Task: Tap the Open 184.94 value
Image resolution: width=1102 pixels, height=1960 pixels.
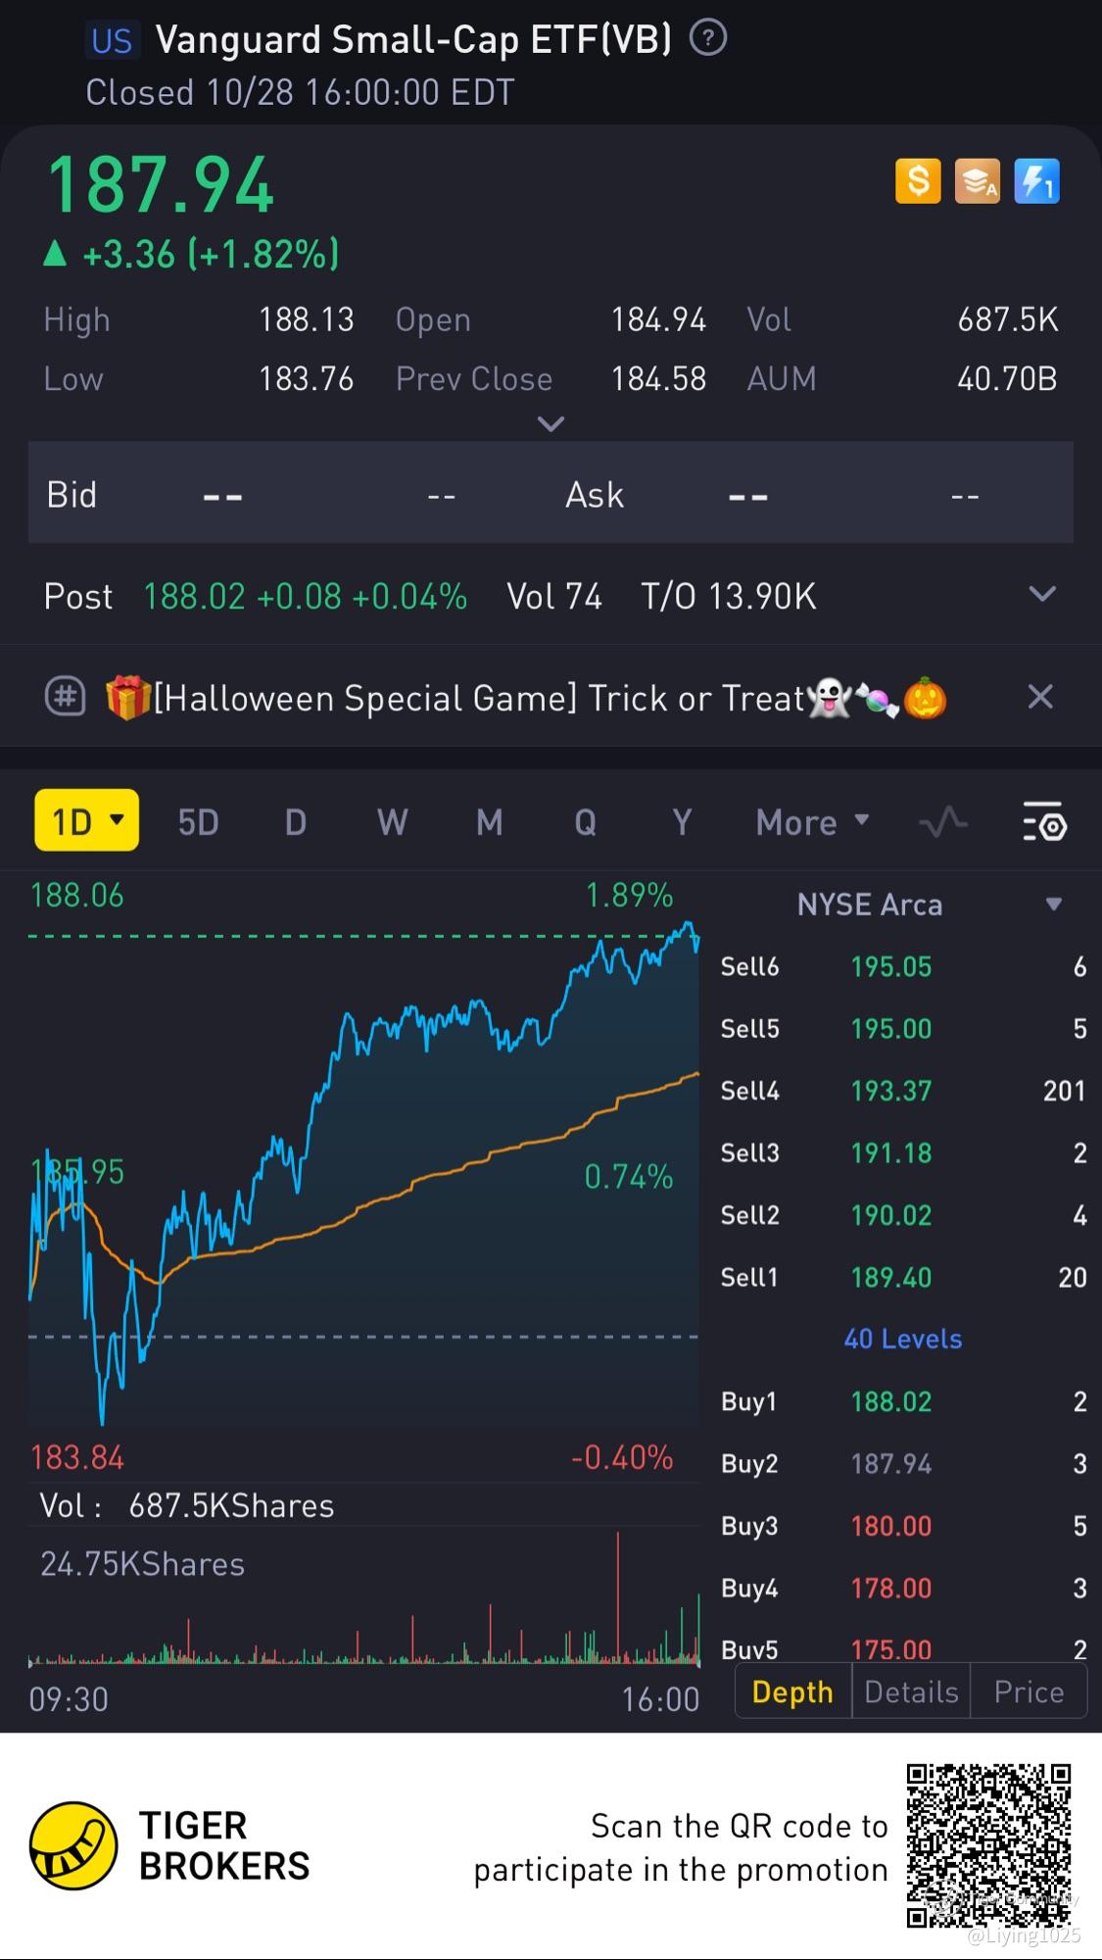Action: click(658, 319)
